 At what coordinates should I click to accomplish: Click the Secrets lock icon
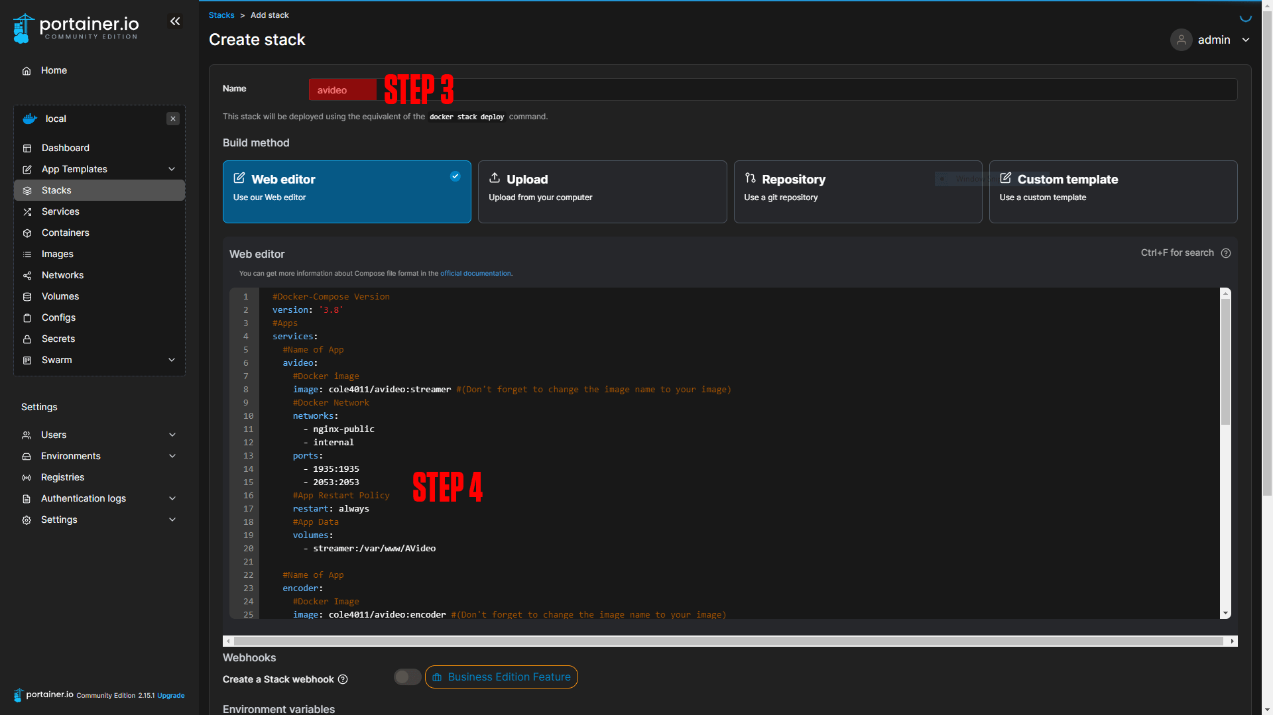[x=27, y=339]
